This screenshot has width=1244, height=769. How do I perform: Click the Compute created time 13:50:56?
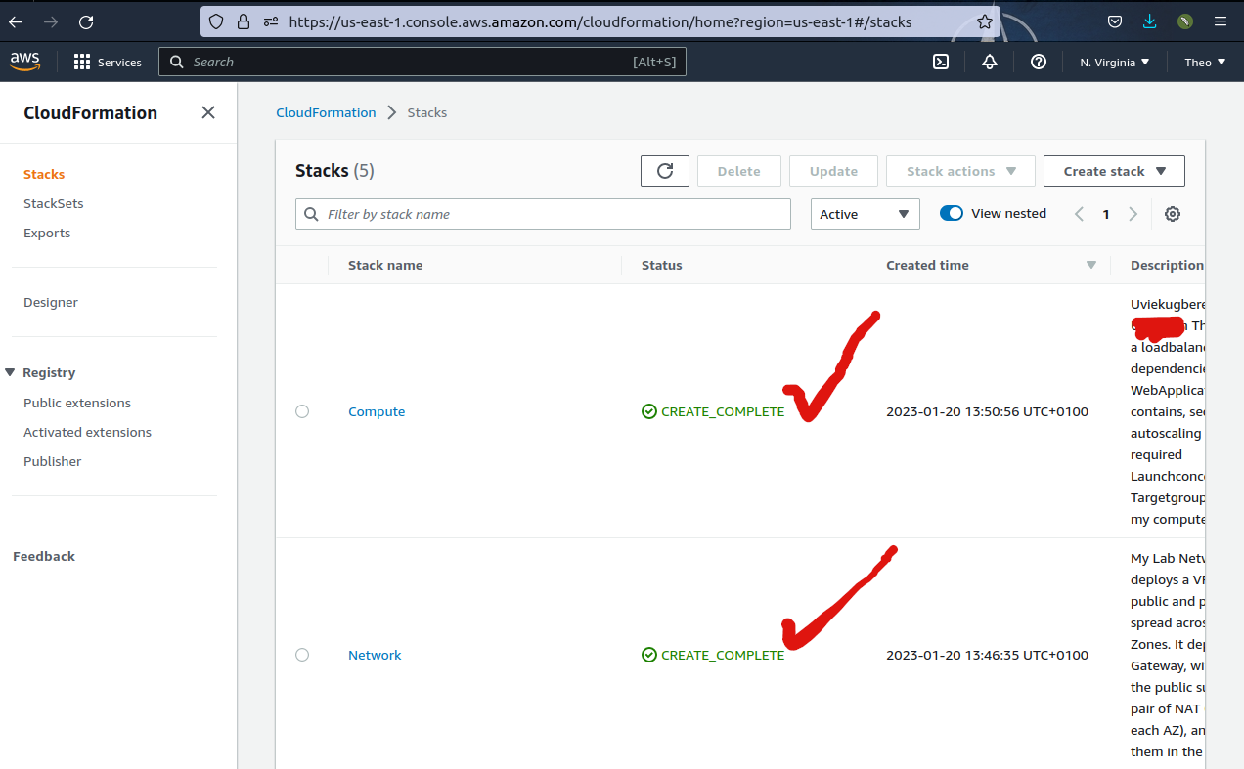click(x=987, y=411)
